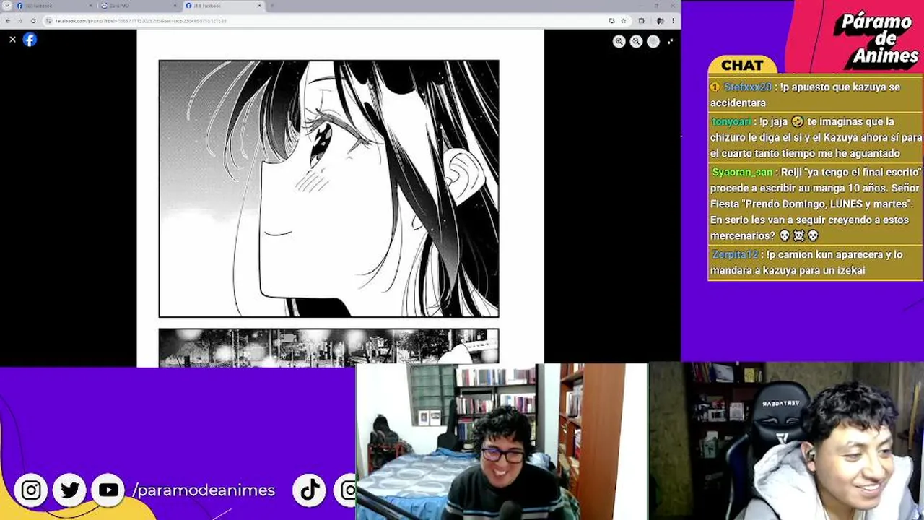Click username Stefxxx20 in chat
The height and width of the screenshot is (520, 924).
point(748,87)
